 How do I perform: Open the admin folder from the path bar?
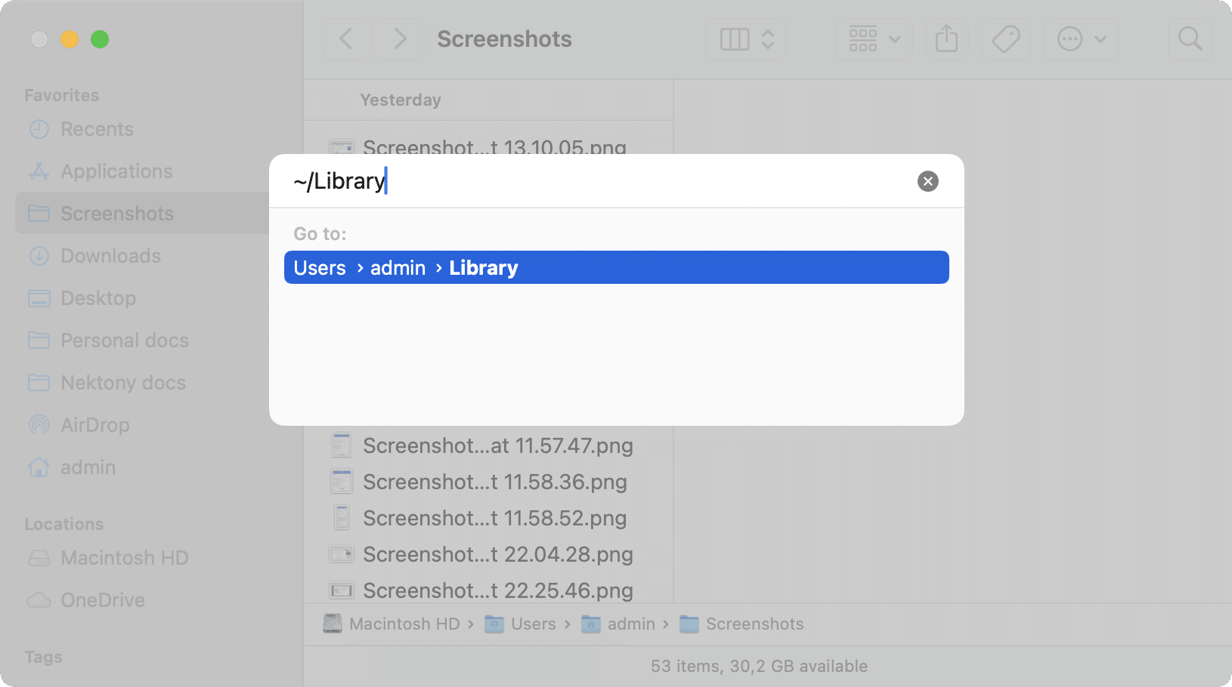click(x=630, y=624)
